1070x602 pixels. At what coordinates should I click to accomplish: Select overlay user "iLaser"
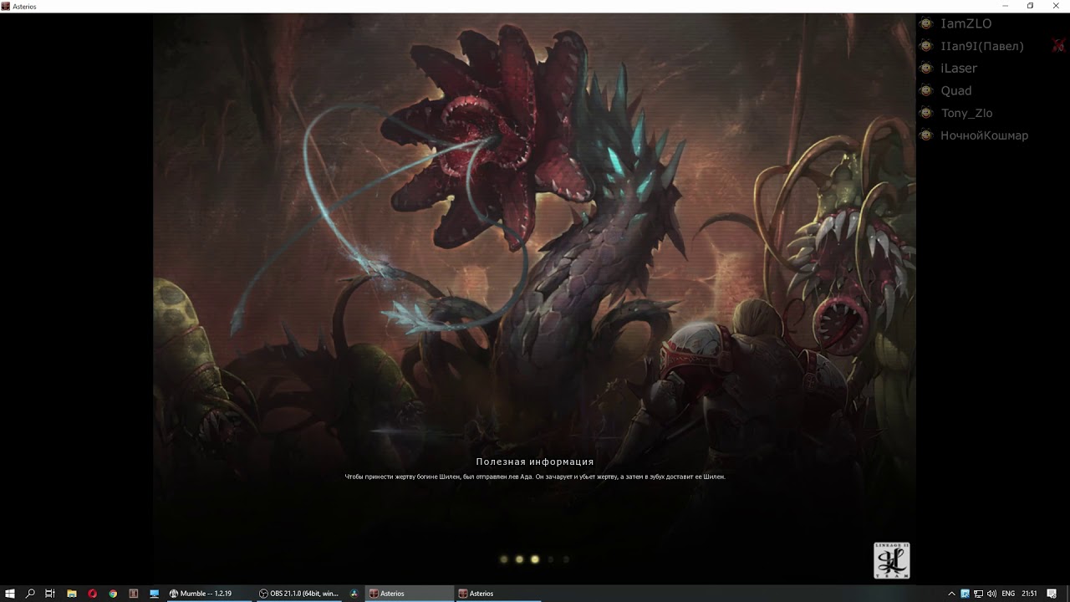[959, 69]
